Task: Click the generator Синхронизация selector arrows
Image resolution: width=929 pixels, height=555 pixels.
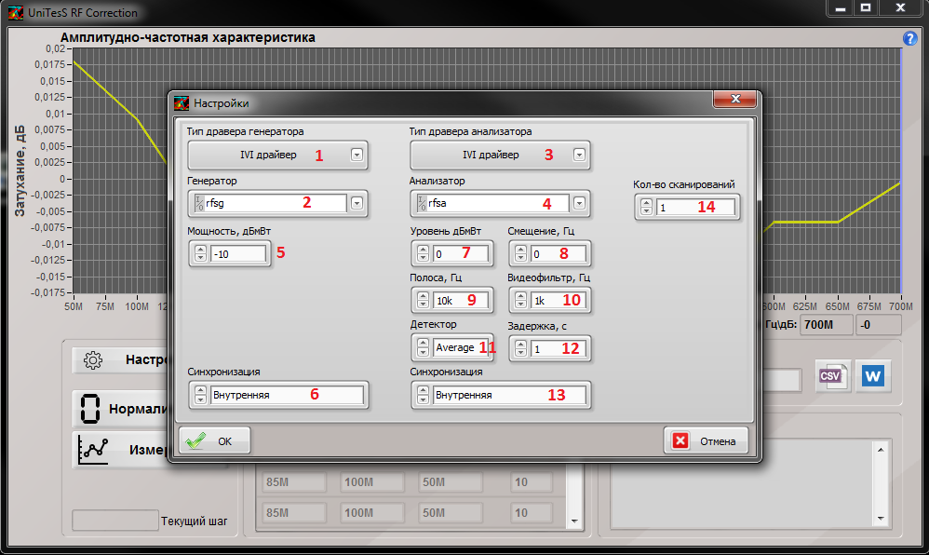Action: pos(200,395)
